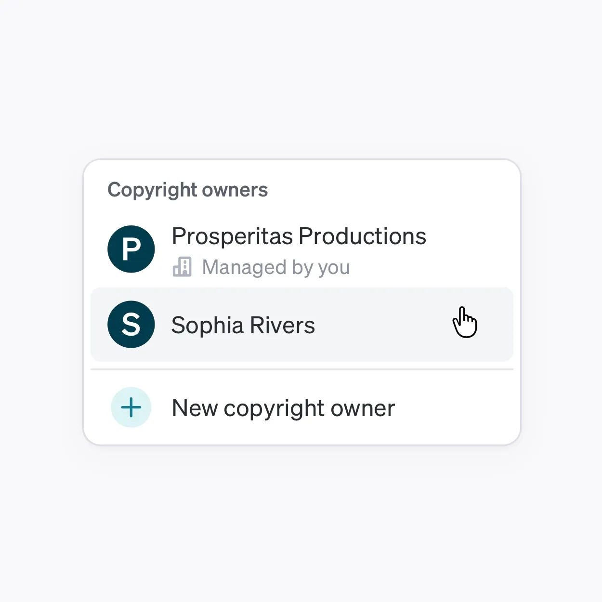Image resolution: width=602 pixels, height=602 pixels.
Task: Click the letter S in the dark circle
Action: click(131, 325)
